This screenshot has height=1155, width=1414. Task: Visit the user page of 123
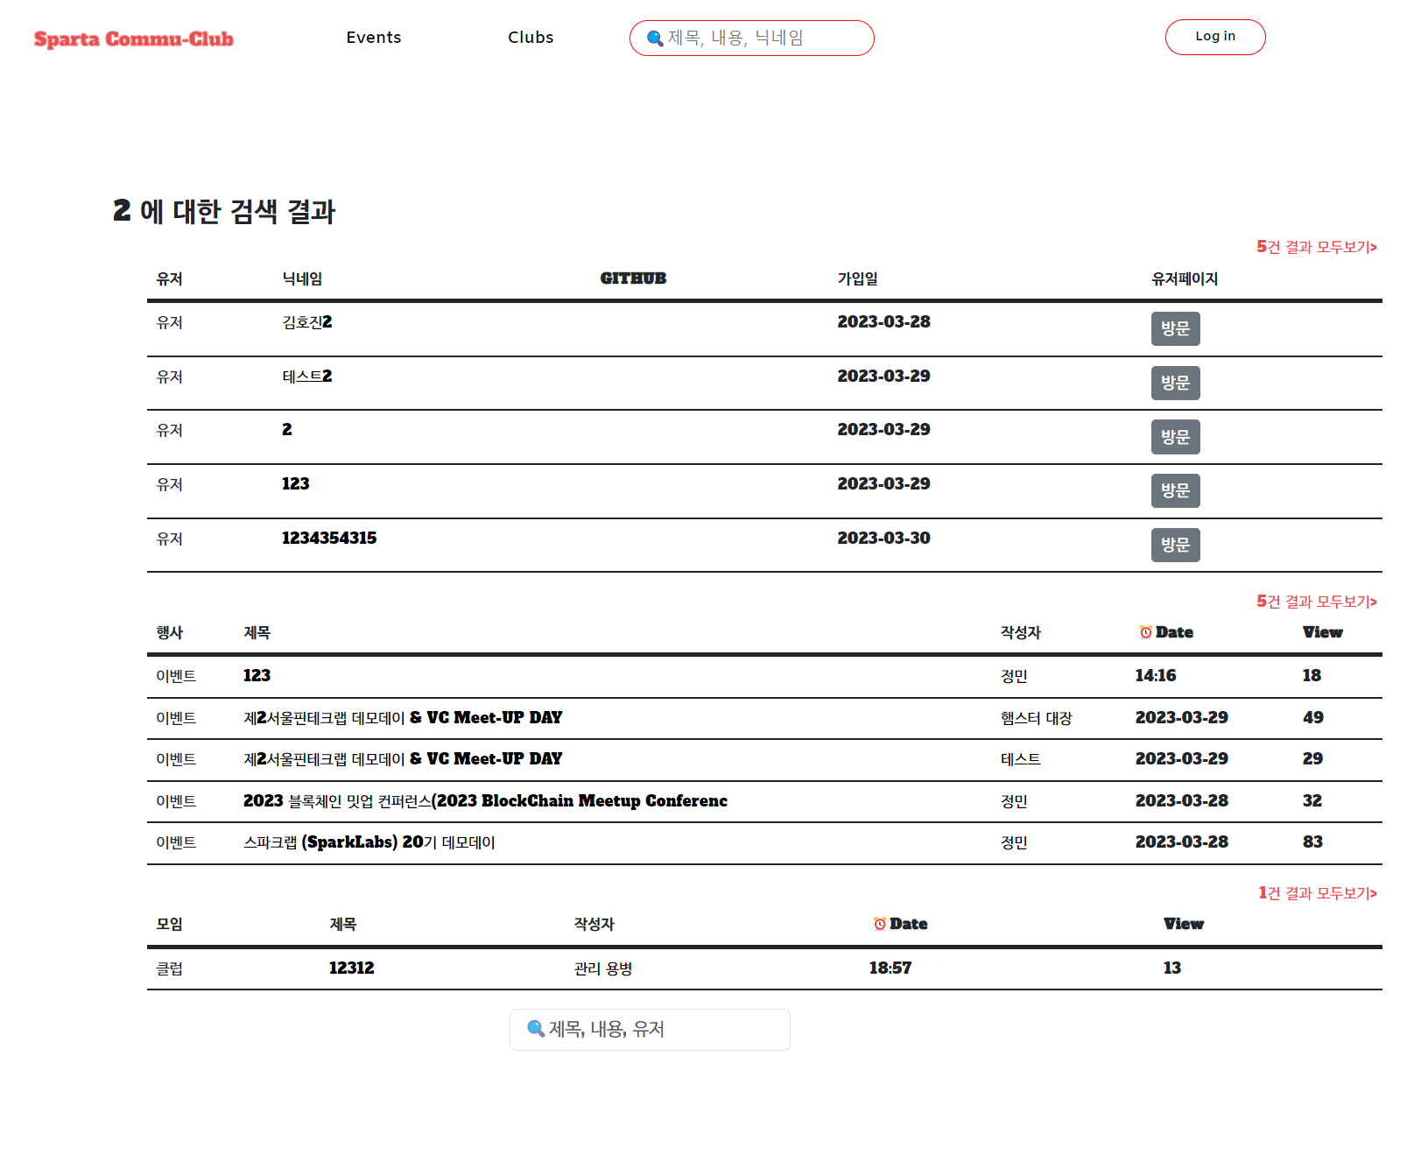[1175, 491]
